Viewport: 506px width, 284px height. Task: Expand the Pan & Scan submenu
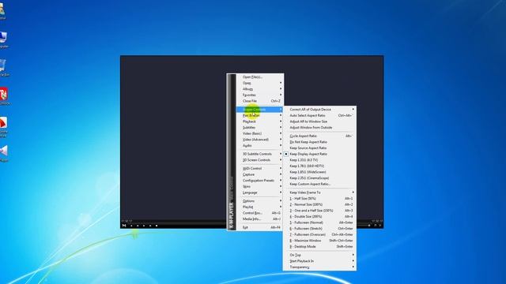point(260,115)
